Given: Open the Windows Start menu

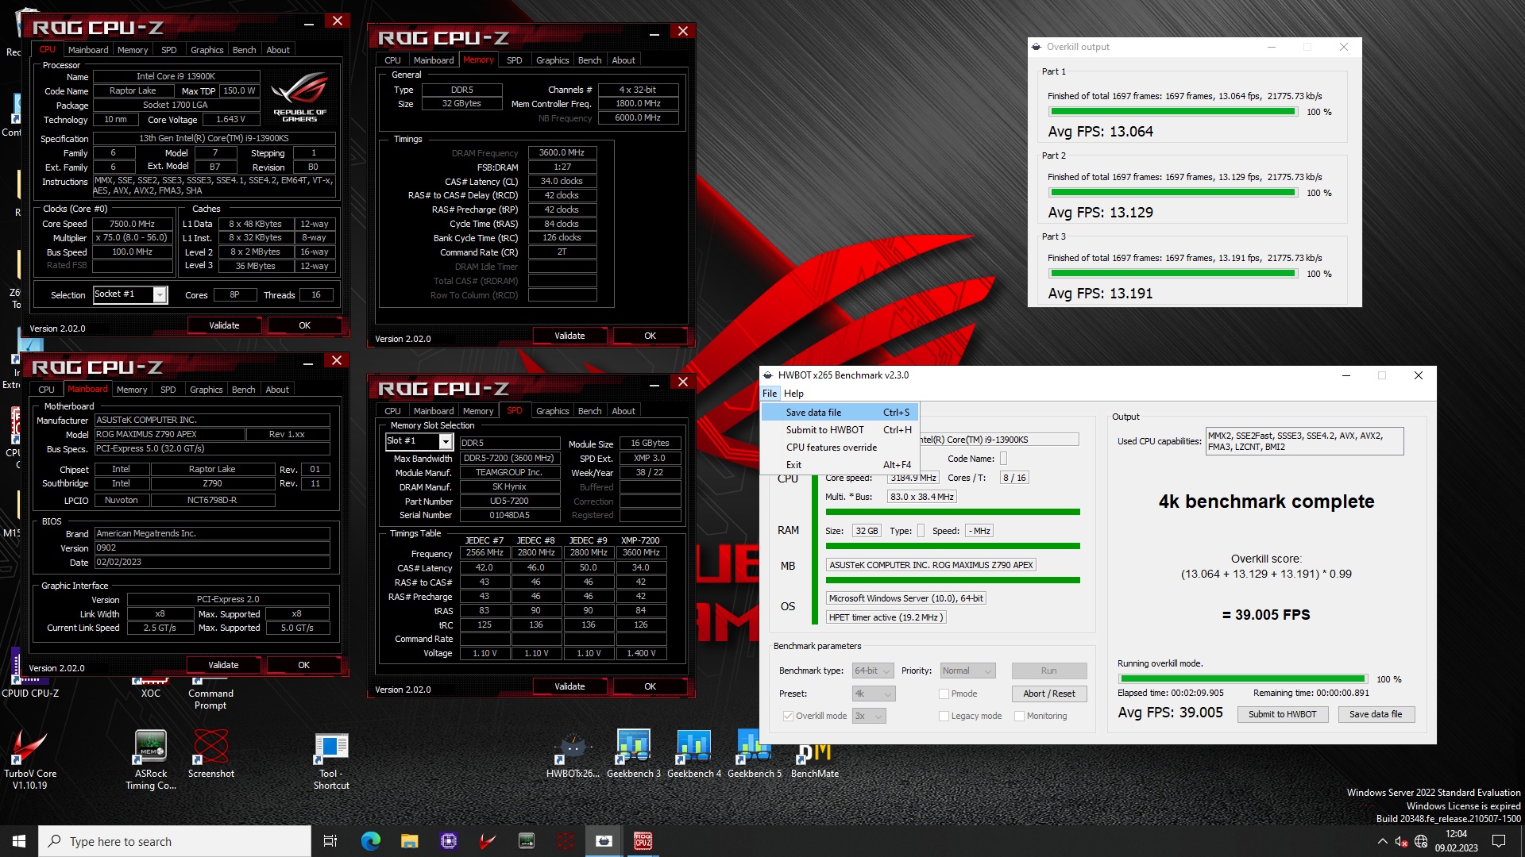Looking at the screenshot, I should pyautogui.click(x=19, y=841).
